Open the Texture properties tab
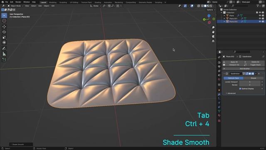Screen dimensions: 266x150 (219, 121)
